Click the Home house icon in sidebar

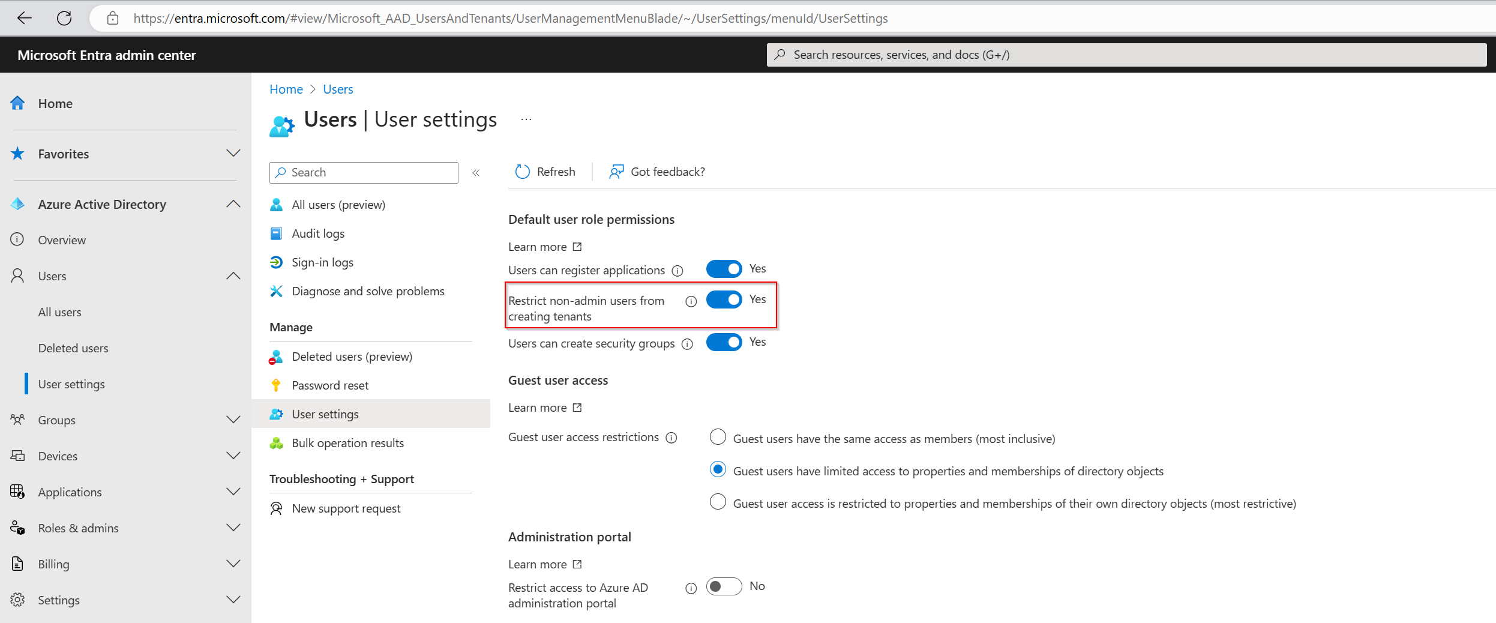pos(18,103)
